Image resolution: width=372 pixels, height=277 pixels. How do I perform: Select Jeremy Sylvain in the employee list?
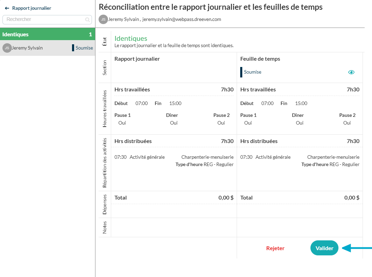coord(27,48)
